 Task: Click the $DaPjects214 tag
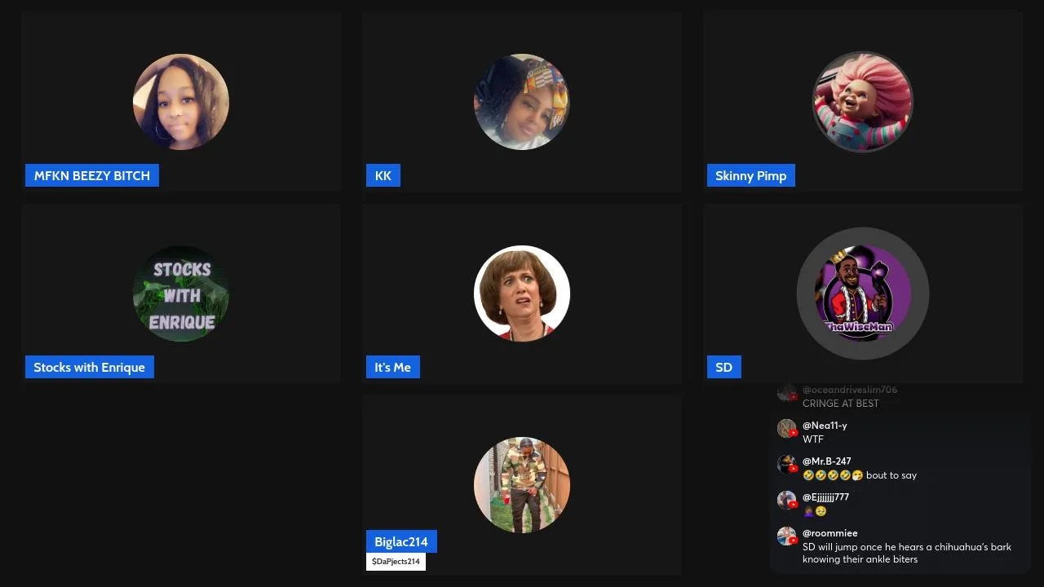click(x=396, y=562)
